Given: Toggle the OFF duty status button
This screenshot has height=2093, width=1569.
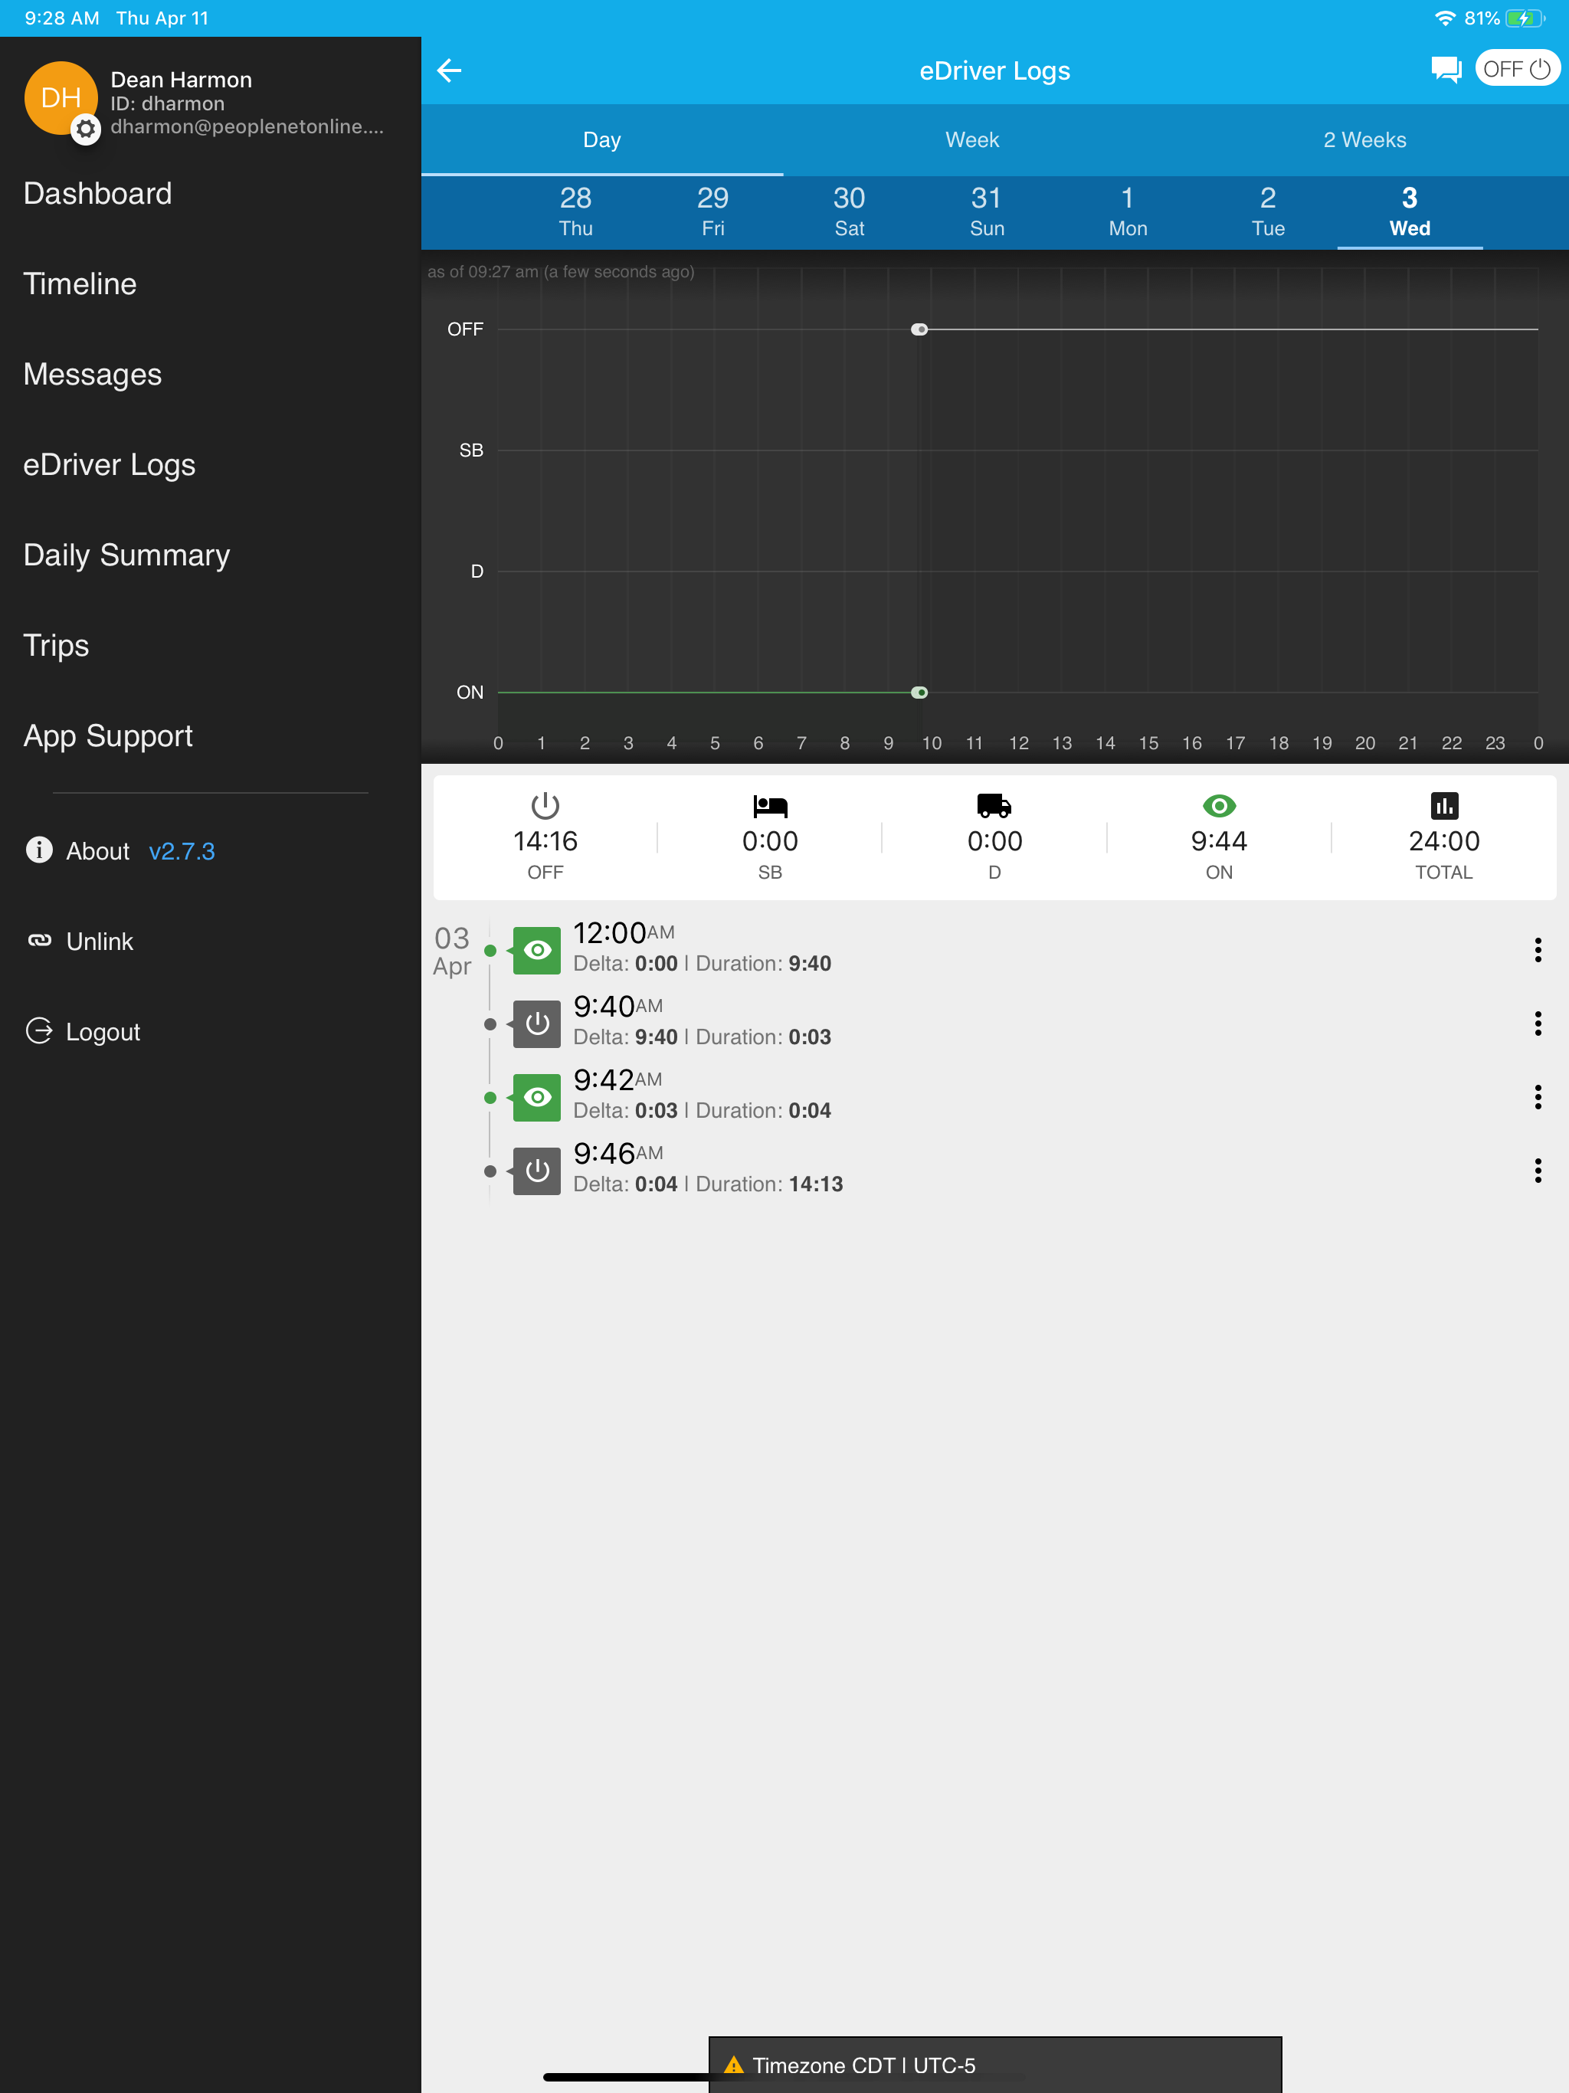Looking at the screenshot, I should [1517, 69].
